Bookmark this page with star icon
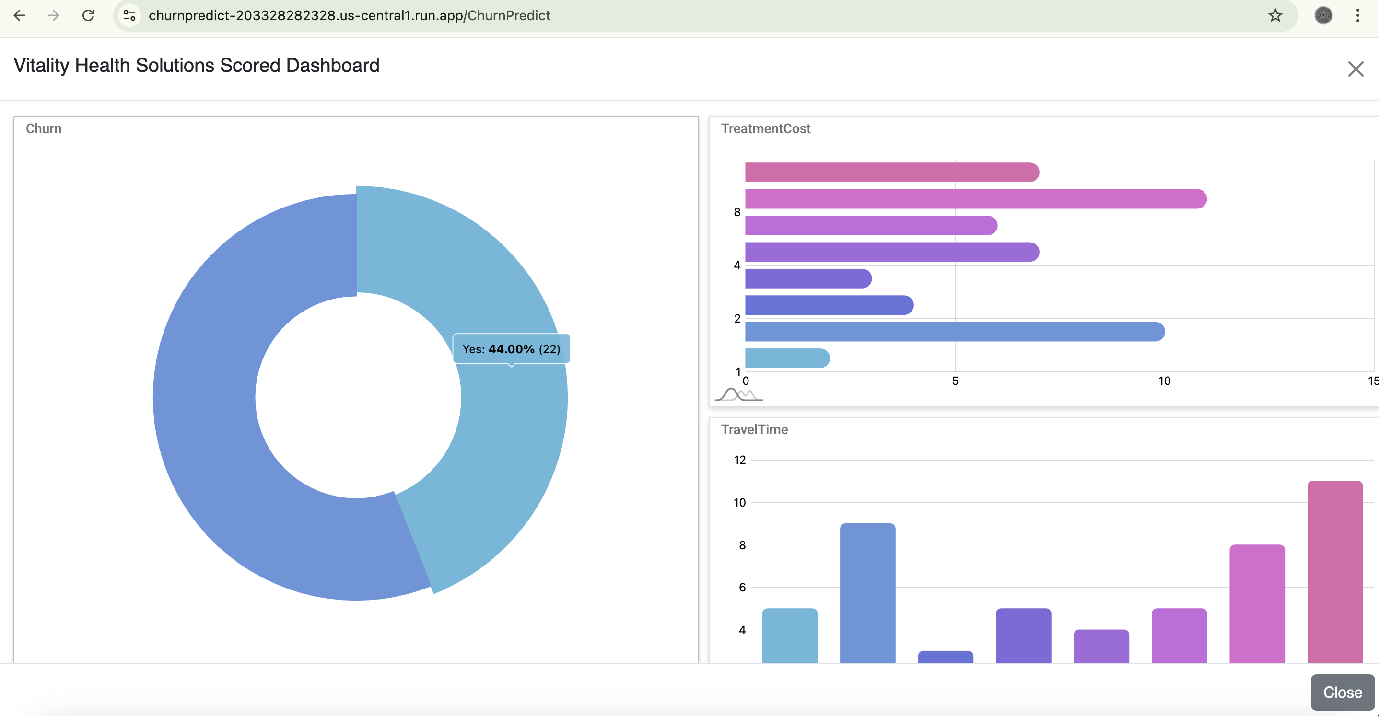The width and height of the screenshot is (1379, 716). click(x=1275, y=15)
